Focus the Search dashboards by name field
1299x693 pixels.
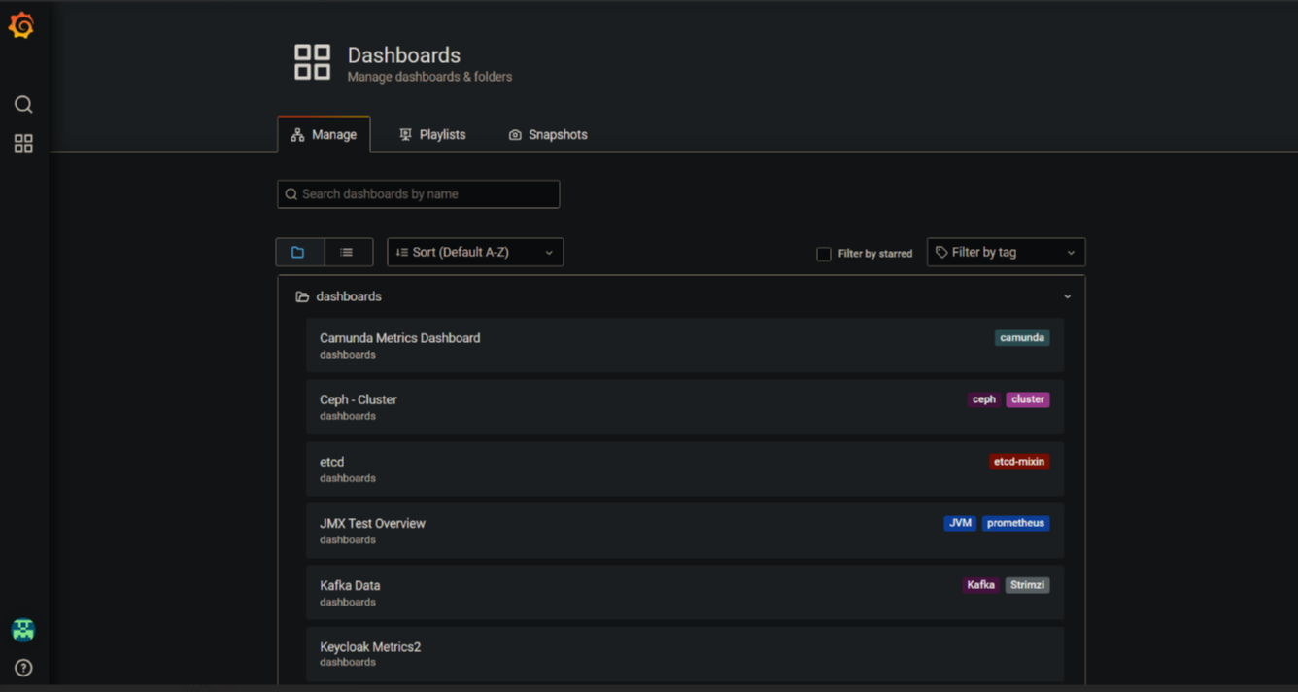click(419, 194)
